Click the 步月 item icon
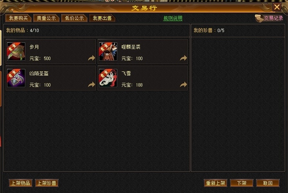288x193 pixels. [x=16, y=51]
